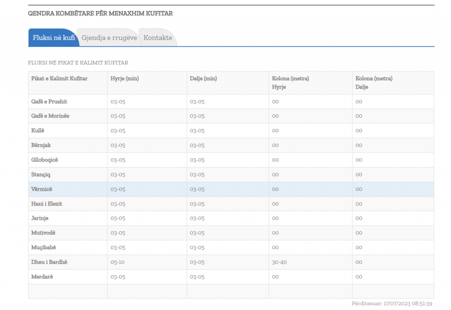
Task: Click the Merdarë border point name
Action: click(42, 276)
